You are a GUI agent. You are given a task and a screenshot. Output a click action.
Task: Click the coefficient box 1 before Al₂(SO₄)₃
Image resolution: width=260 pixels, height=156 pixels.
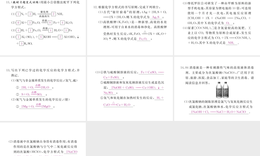[18, 37]
